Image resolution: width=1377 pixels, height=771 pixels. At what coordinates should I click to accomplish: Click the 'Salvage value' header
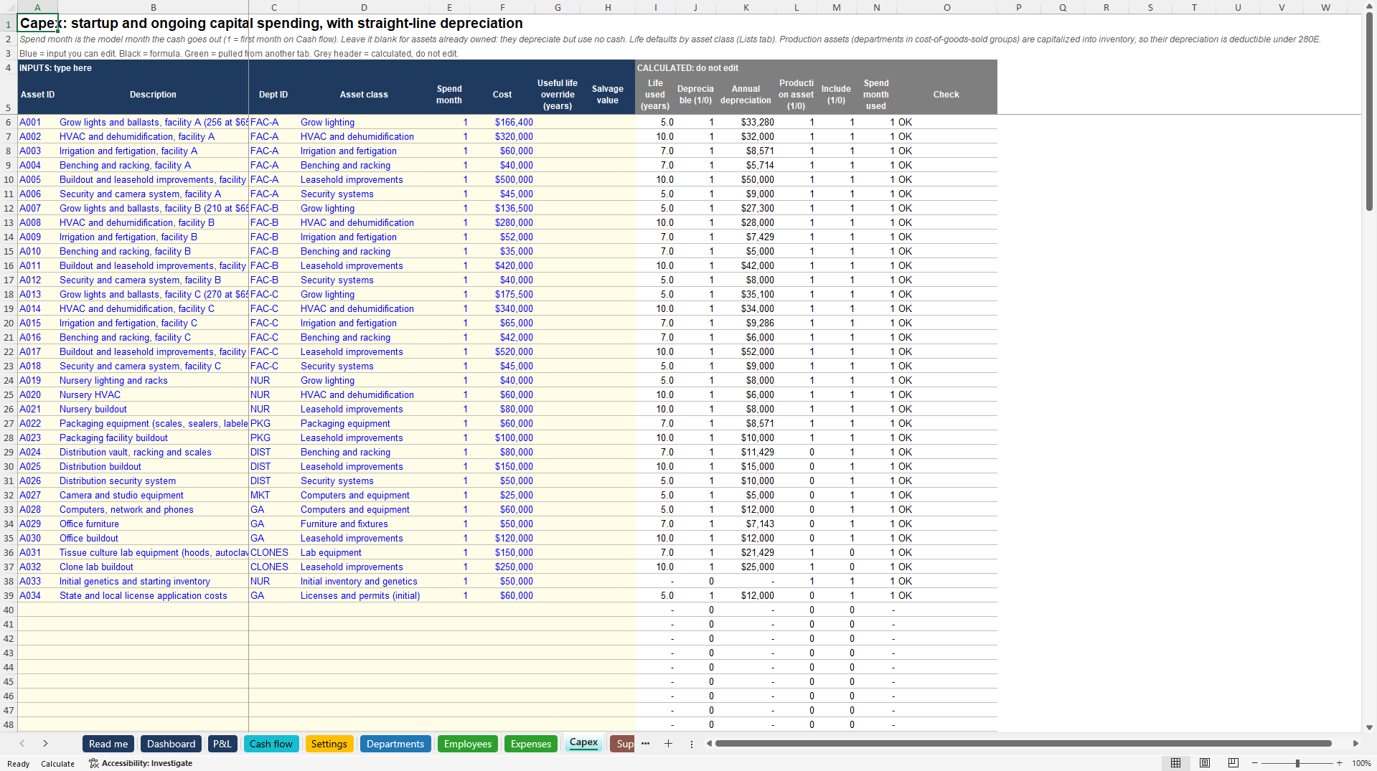(608, 94)
